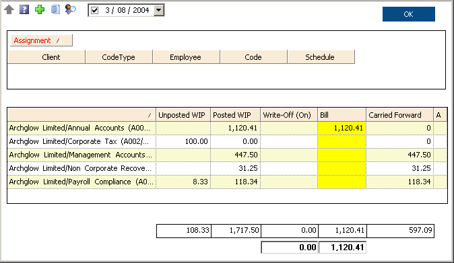Click the Employee column header
454x263 pixels.
pyautogui.click(x=186, y=57)
